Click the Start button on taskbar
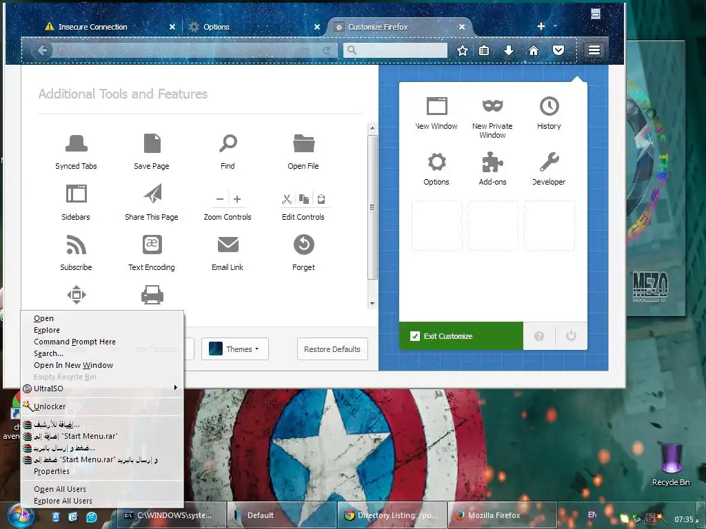The height and width of the screenshot is (529, 706). point(19,516)
